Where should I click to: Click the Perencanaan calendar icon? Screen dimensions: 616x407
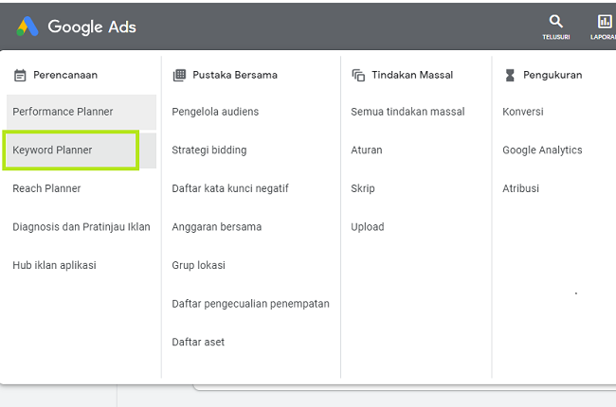[20, 75]
